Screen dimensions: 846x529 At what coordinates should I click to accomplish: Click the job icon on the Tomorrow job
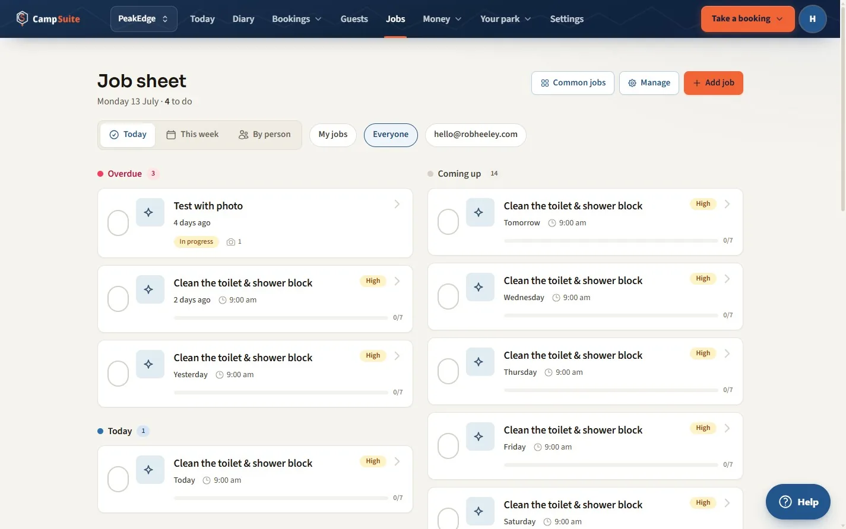[x=480, y=212]
